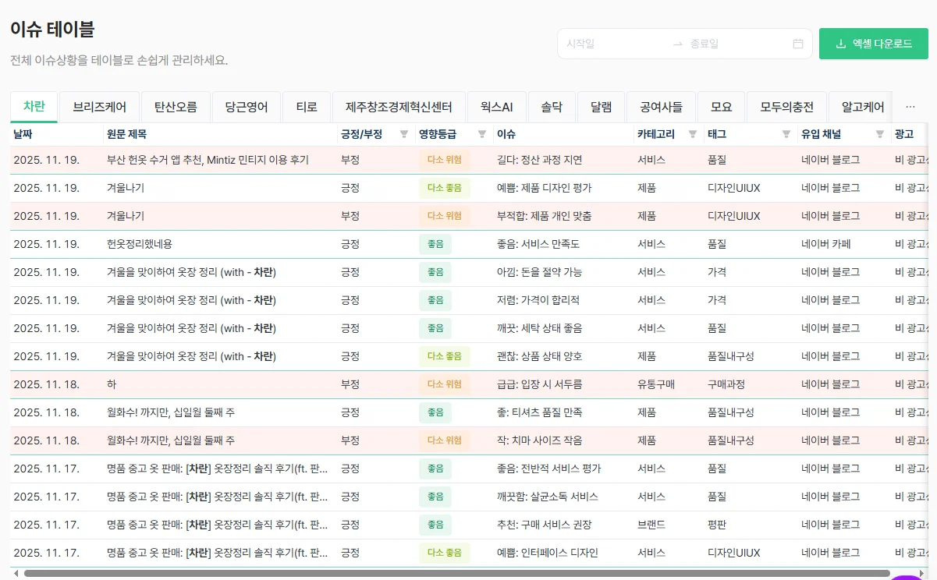Click the calendar icon in date range
The image size is (937, 580).
pyautogui.click(x=798, y=44)
